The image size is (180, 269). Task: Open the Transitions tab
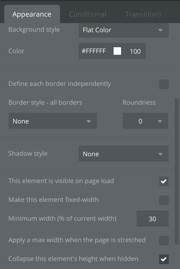143,14
